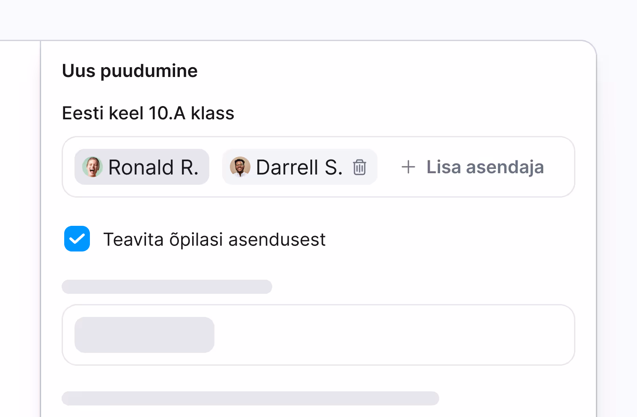Click the Teavita õpilasi asendusest label
The height and width of the screenshot is (417, 637).
tap(214, 240)
